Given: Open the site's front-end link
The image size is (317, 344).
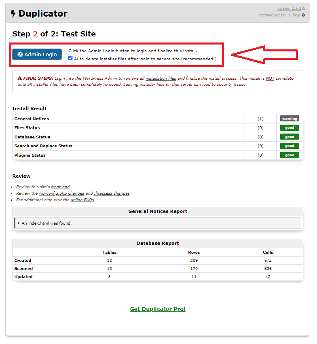Looking at the screenshot, I should [x=60, y=187].
